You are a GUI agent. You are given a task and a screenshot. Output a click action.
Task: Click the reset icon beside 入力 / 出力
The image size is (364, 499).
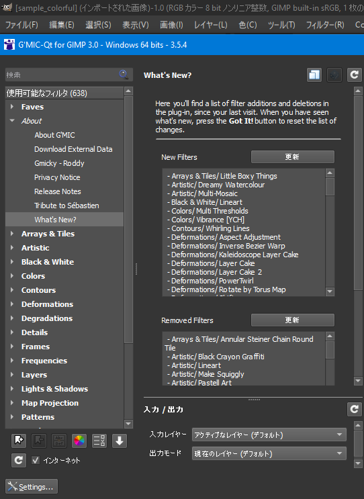[x=355, y=409]
